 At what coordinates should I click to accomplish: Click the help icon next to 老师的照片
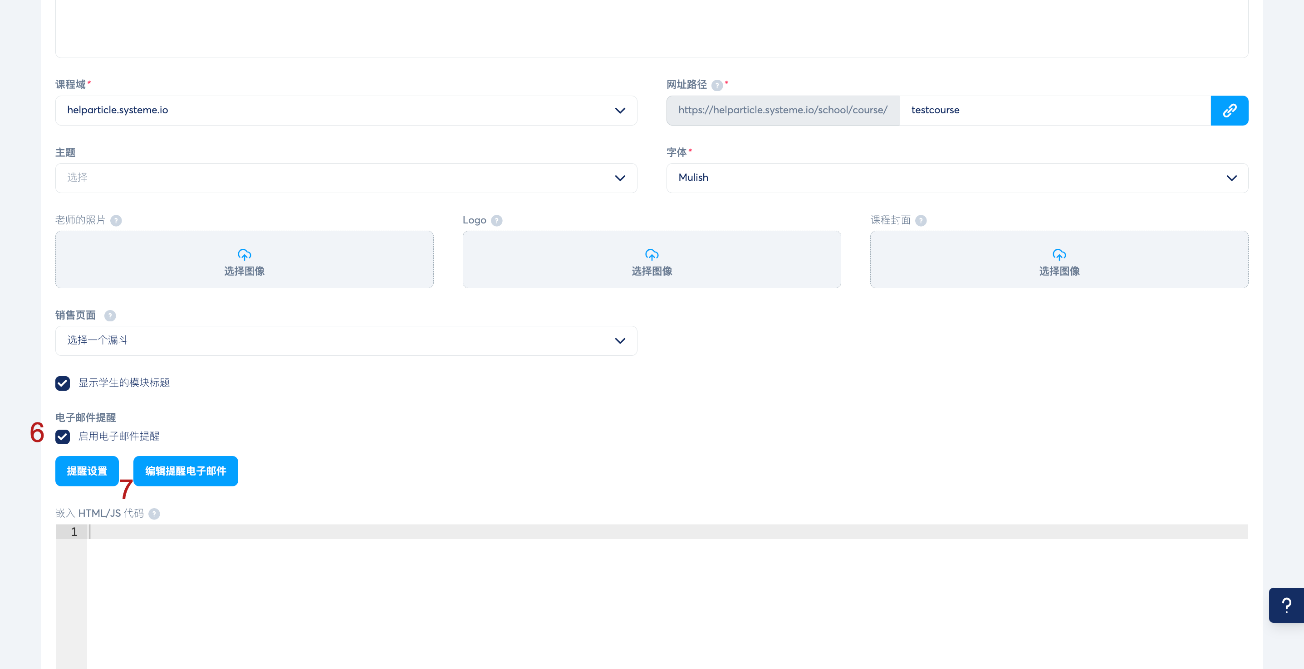click(x=116, y=220)
